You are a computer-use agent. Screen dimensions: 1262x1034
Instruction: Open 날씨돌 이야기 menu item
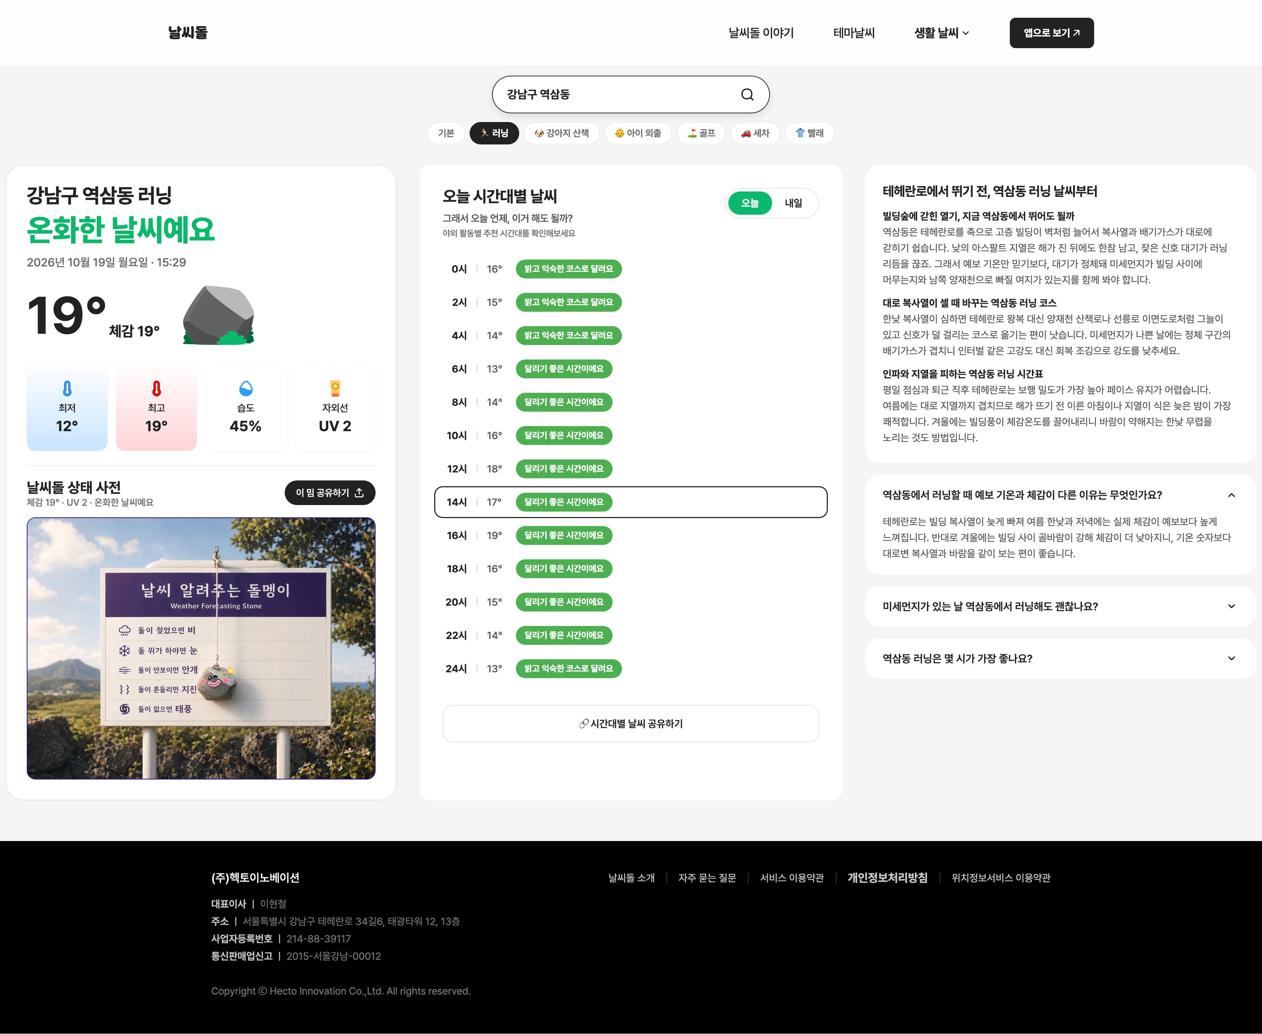tap(761, 33)
